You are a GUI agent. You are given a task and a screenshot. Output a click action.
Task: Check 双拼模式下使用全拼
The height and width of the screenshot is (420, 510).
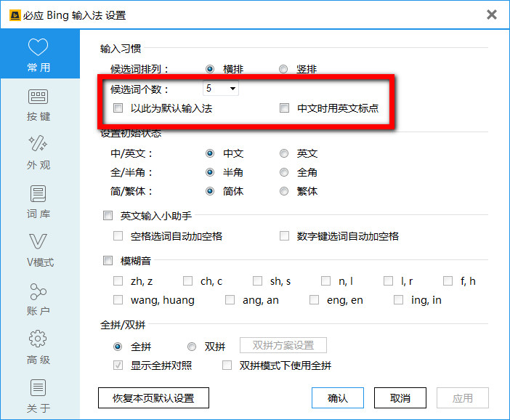(x=227, y=366)
